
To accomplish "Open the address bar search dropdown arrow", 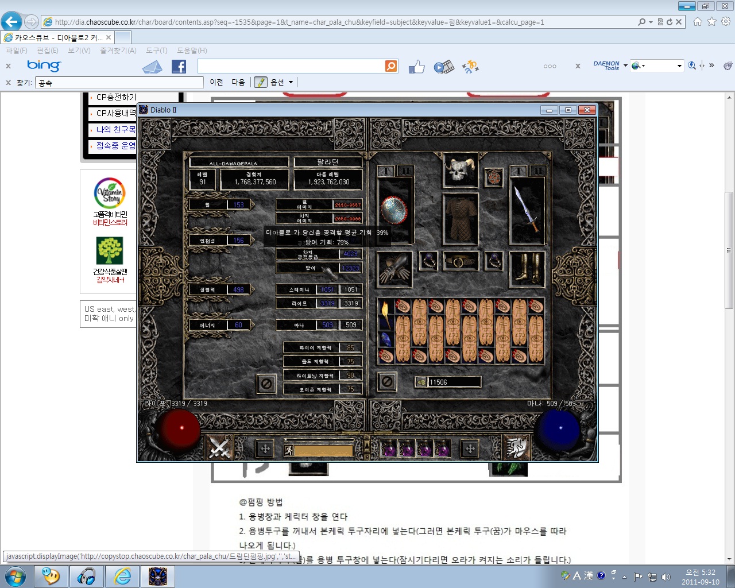I will 651,22.
